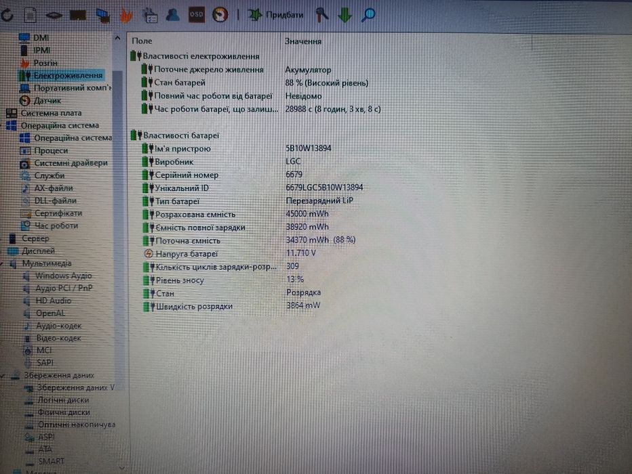The width and height of the screenshot is (632, 474).
Task: Click the user profile toolbar icon
Action: pyautogui.click(x=173, y=15)
